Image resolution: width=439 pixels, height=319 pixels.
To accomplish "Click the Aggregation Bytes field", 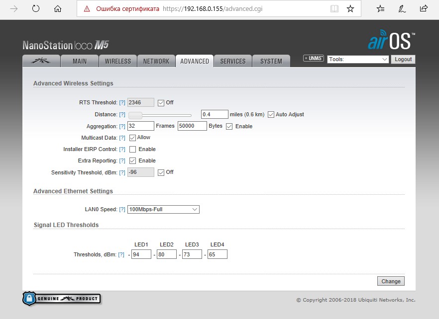I will coord(192,126).
